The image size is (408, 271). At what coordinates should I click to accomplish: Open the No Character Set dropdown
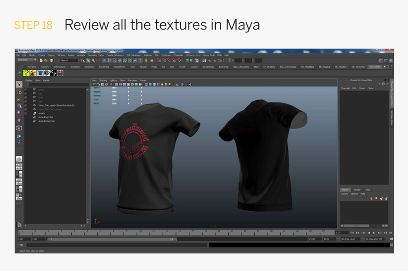click(377, 239)
